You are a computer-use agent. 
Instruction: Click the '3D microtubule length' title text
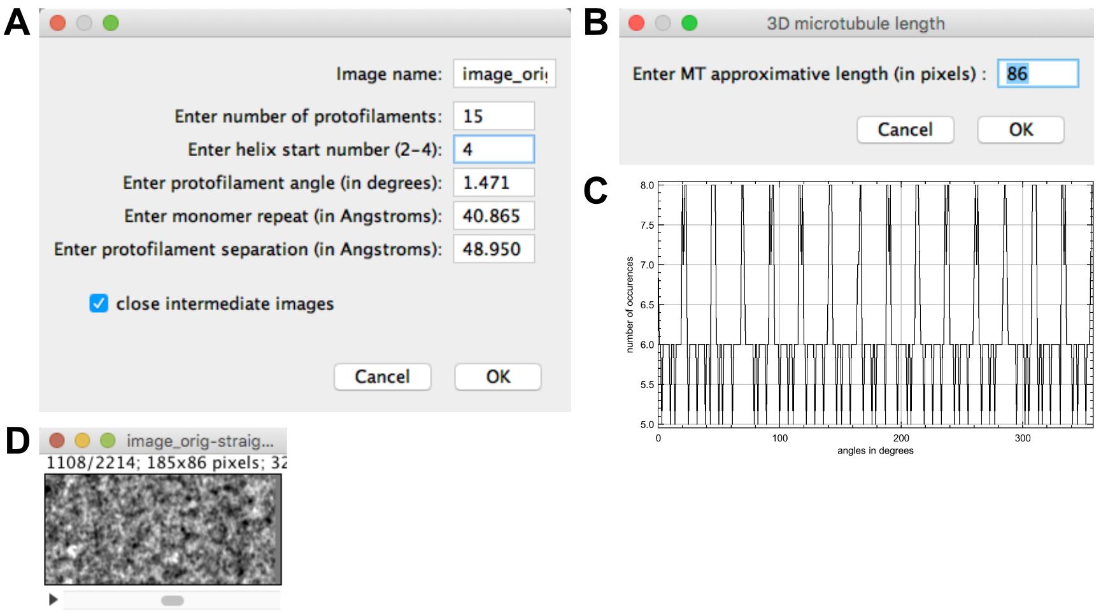pyautogui.click(x=855, y=24)
